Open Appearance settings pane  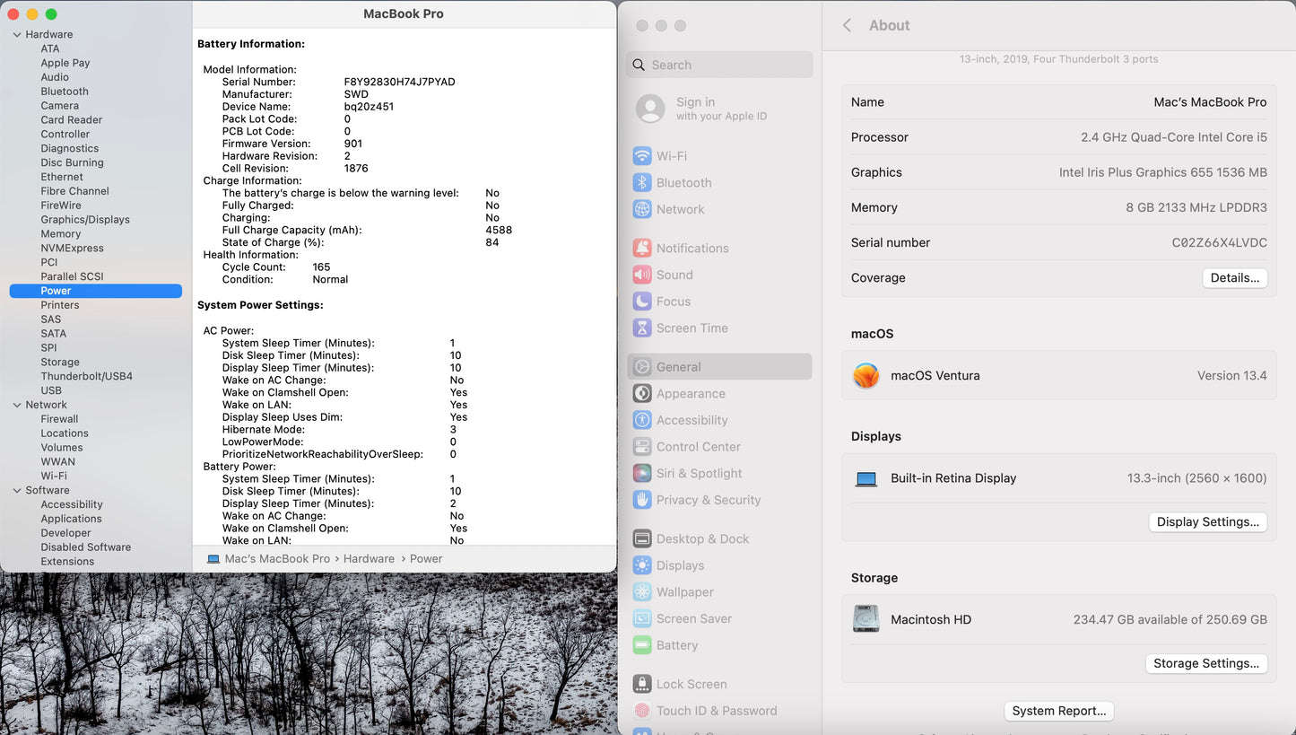click(x=691, y=393)
